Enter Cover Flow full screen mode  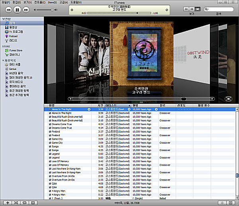(x=228, y=99)
